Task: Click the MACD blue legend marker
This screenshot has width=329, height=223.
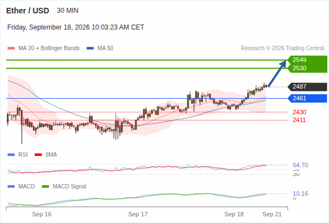Action: click(11, 186)
